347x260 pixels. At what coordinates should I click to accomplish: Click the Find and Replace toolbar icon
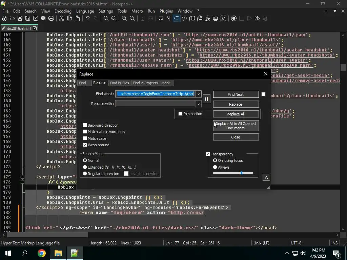tap(114, 18)
